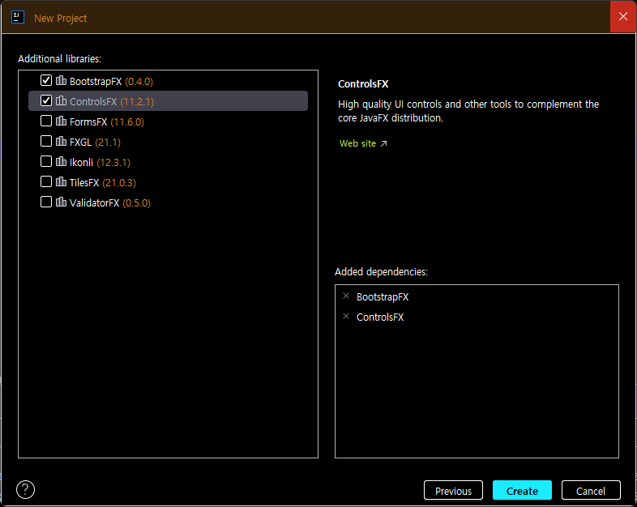Click the Additional libraries label

59,59
